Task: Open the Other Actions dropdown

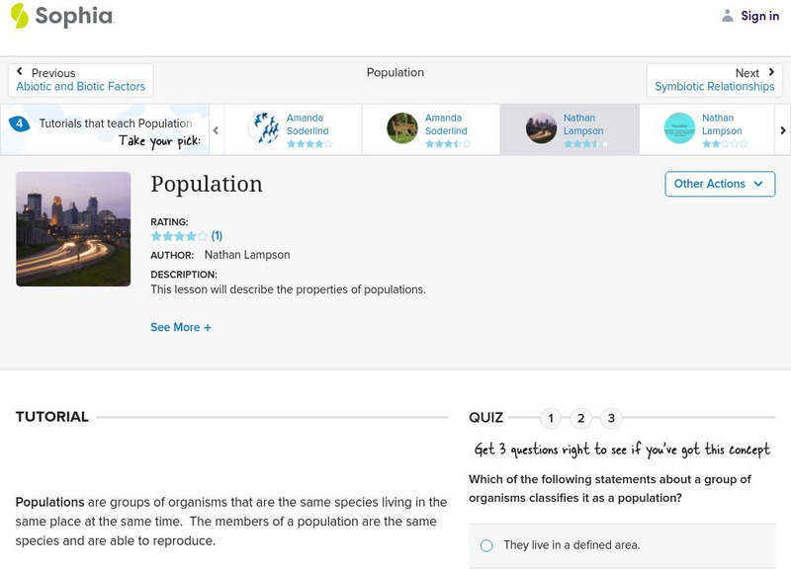Action: (719, 184)
